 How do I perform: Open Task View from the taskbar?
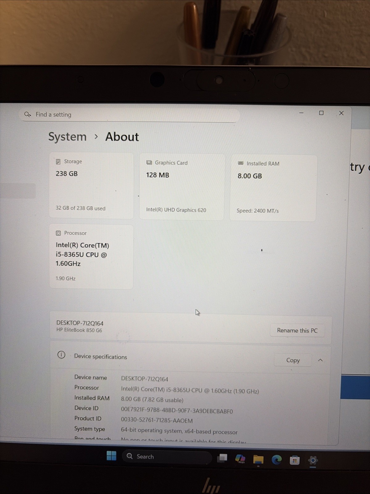tap(222, 458)
